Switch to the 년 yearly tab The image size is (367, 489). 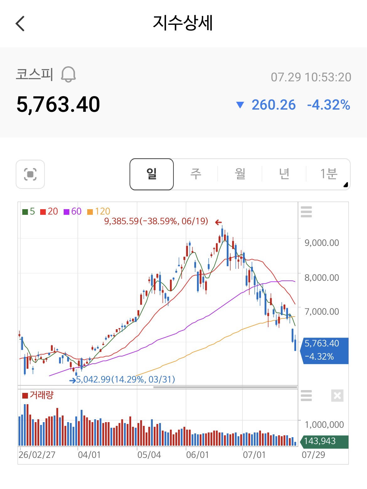click(x=284, y=174)
